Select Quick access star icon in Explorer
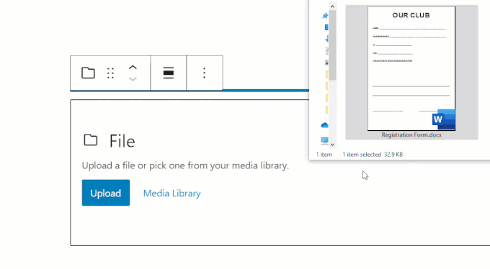Viewport: 490px width, 269px height. coord(325,16)
